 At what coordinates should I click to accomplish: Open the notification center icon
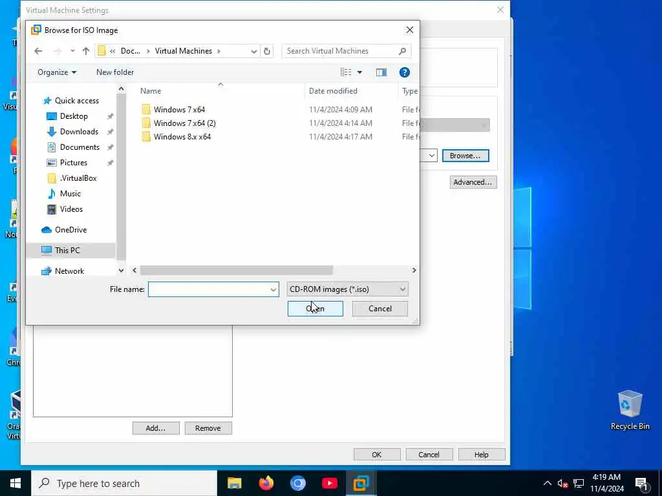[641, 484]
